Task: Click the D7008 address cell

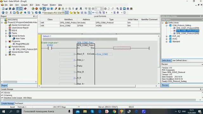Action: (86, 26)
